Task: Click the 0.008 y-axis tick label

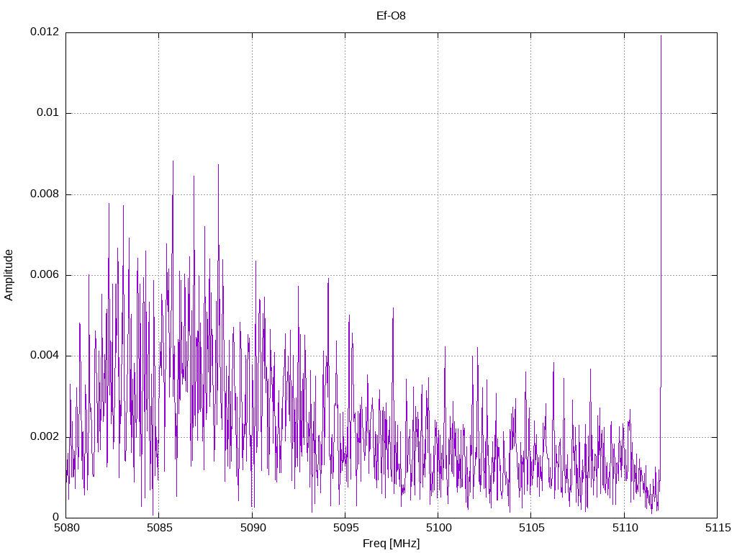Action: click(45, 194)
